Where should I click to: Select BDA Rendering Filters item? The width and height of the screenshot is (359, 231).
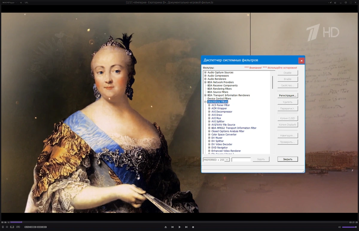220,89
